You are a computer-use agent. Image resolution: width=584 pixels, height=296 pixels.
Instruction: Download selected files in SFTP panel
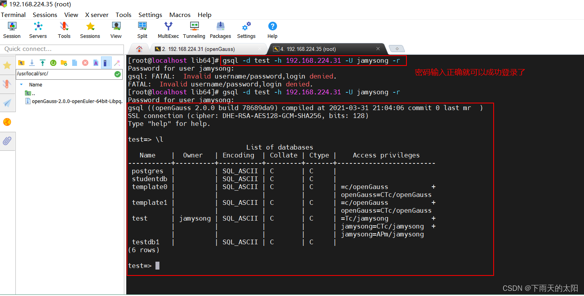[32, 63]
